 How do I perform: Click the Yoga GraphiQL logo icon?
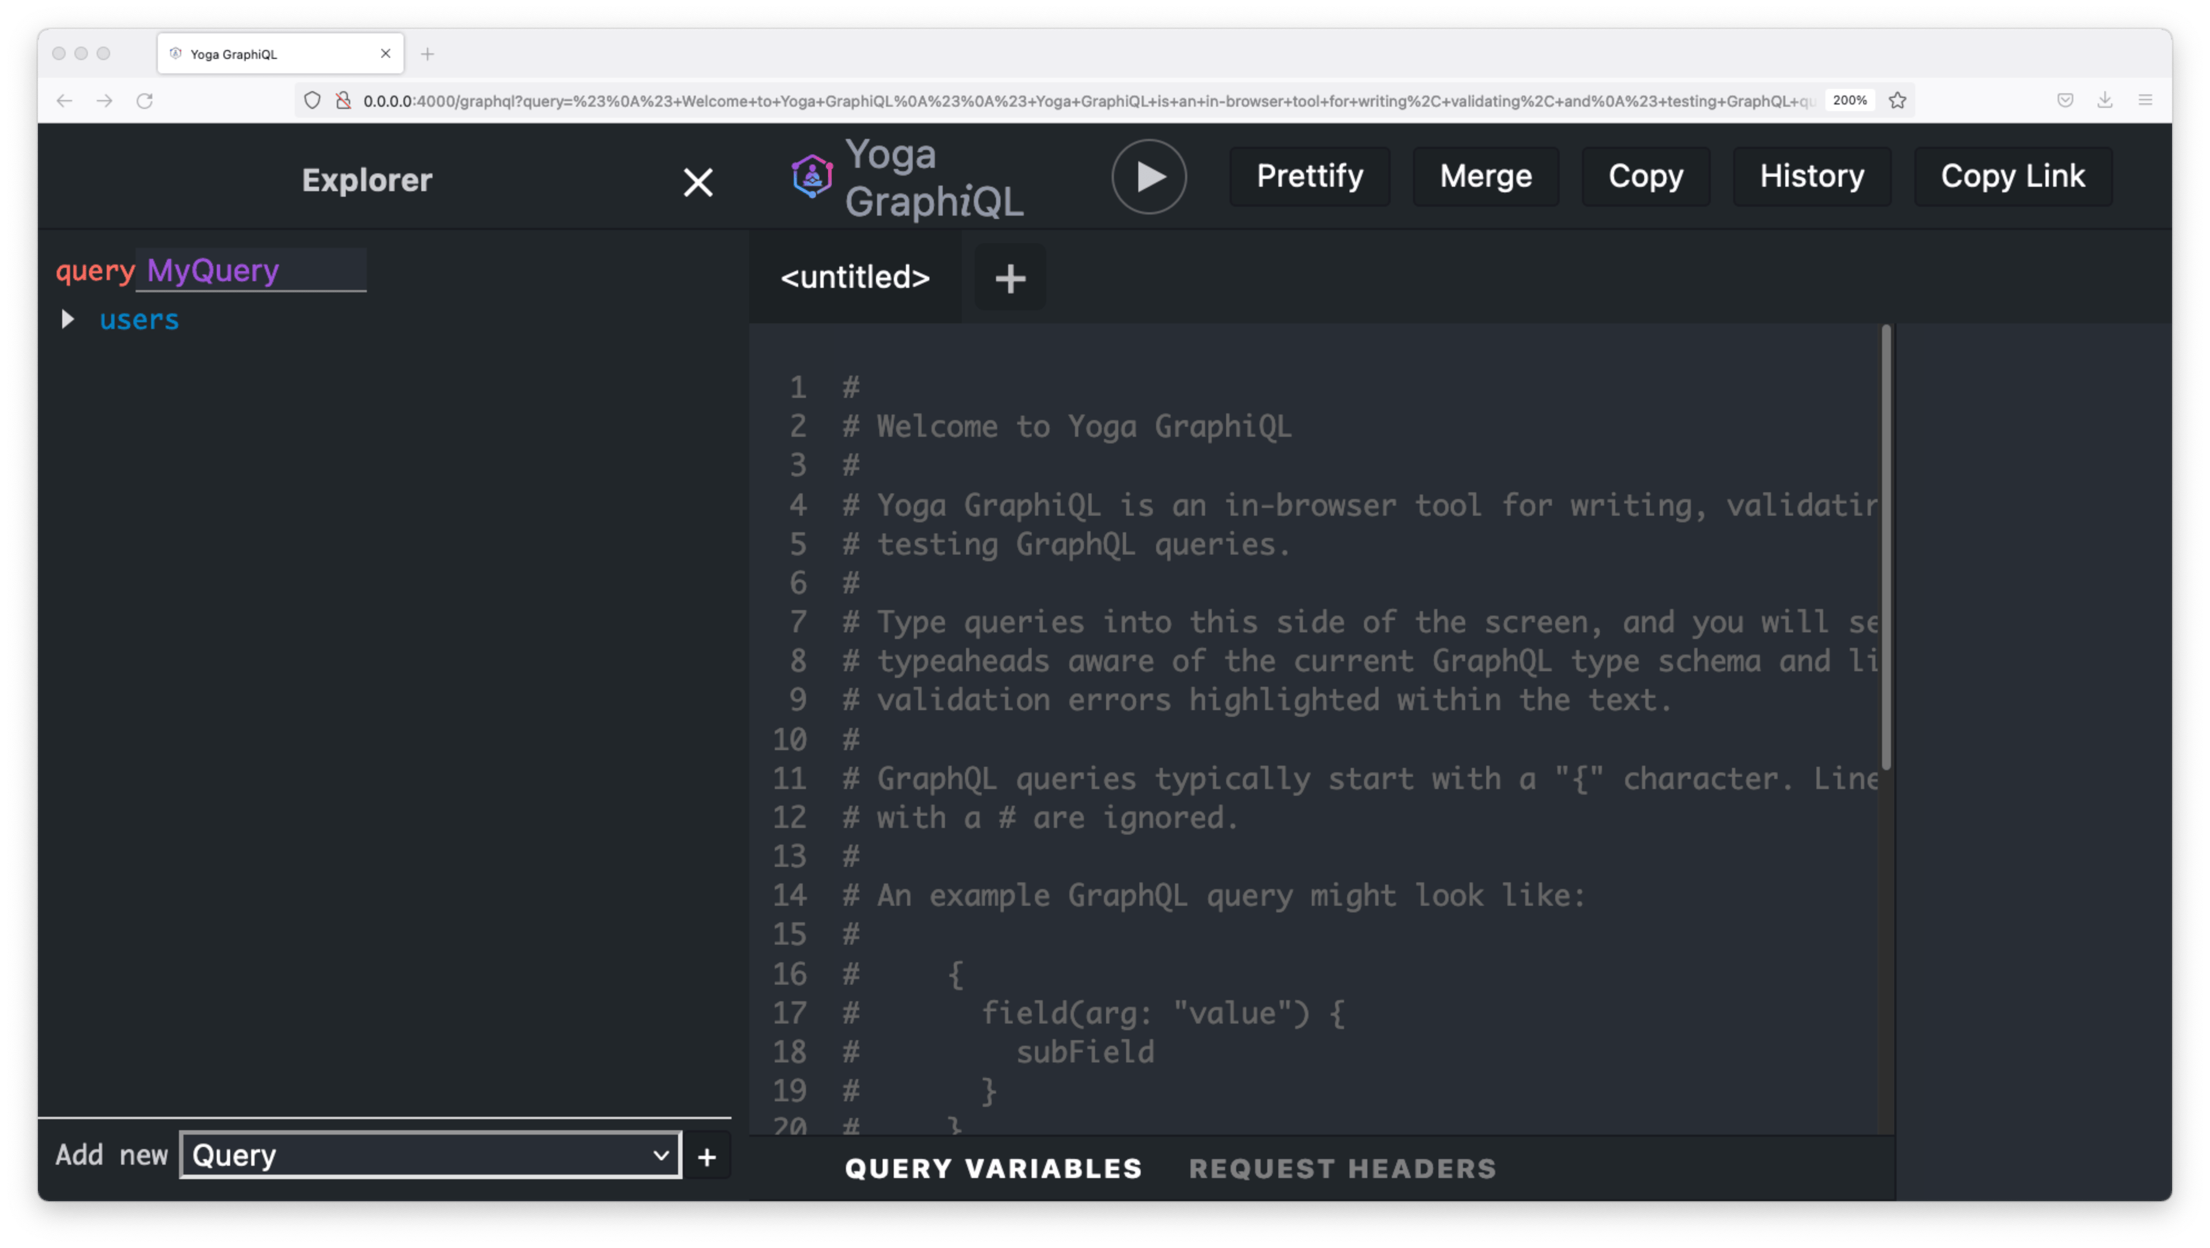(812, 176)
